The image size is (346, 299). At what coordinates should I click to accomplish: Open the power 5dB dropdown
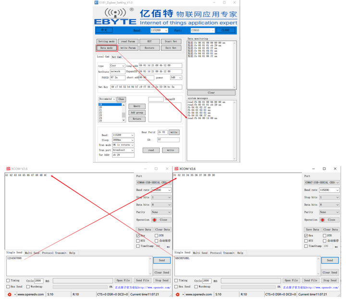click(x=176, y=78)
